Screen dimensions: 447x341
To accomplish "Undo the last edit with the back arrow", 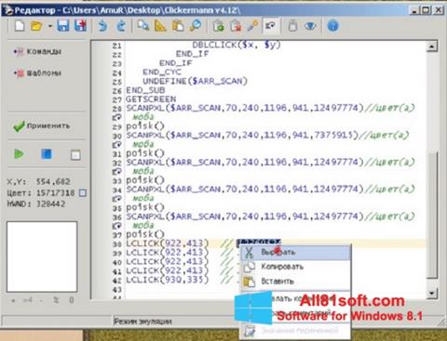I will point(102,26).
